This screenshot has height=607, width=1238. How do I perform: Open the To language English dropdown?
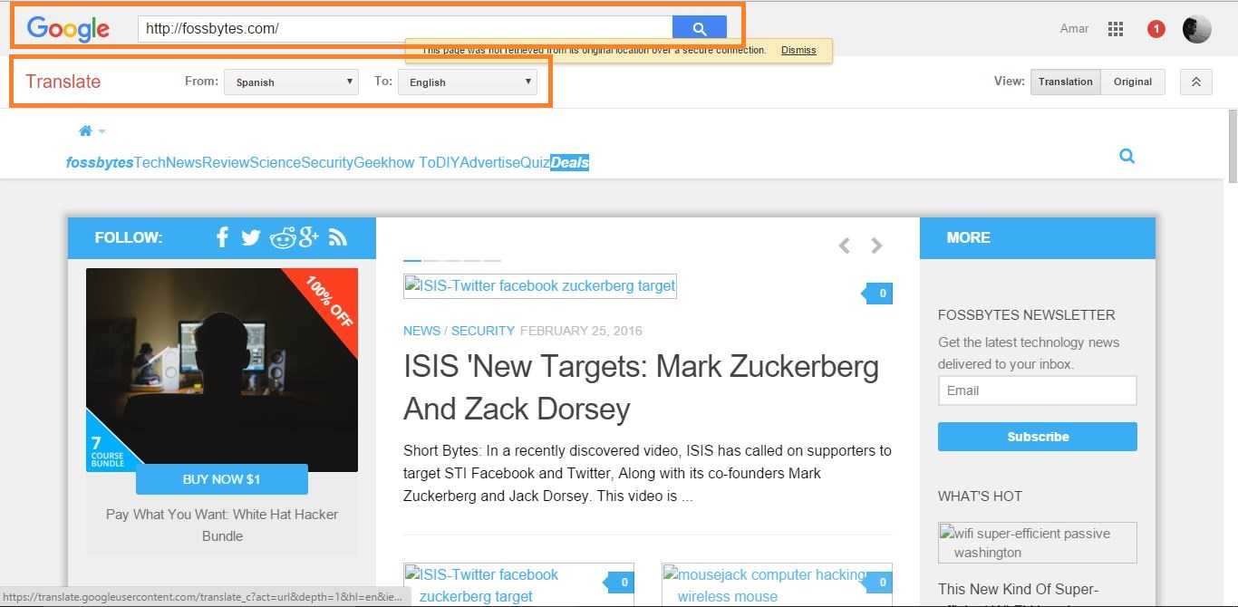point(468,82)
